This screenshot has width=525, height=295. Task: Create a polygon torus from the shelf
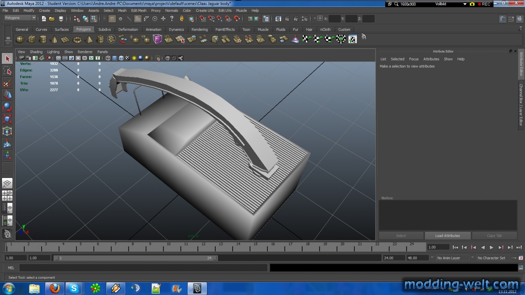77,39
